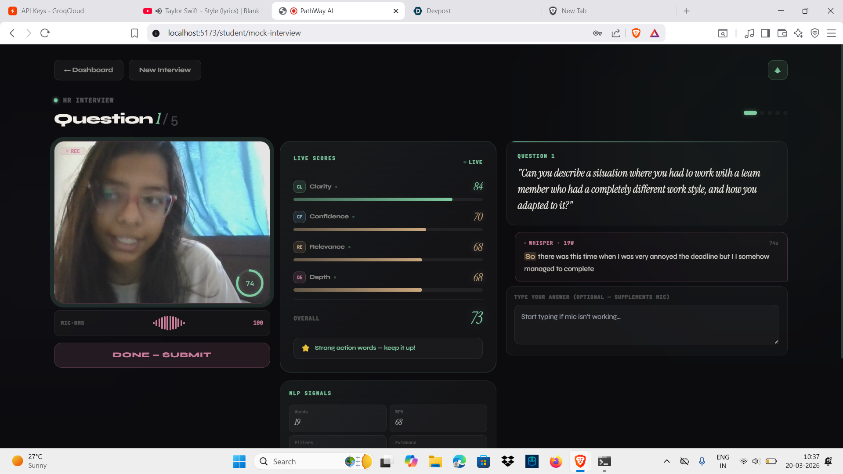Viewport: 843px width, 474px height.
Task: Open the clock showing 10:37
Action: pos(802,461)
